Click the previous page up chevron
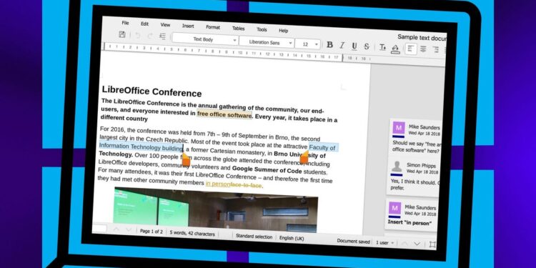The height and width of the screenshot is (268, 536). (x=405, y=244)
